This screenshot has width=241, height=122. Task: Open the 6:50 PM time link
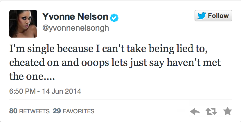tap(22, 91)
